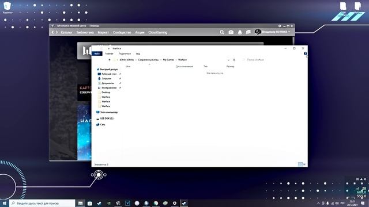Click the Explorer help question-mark icon

pyautogui.click(x=305, y=53)
